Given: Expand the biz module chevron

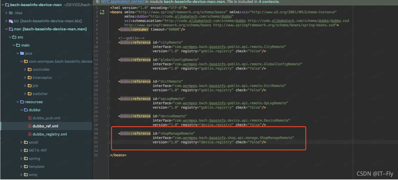Looking at the screenshot, I should [x=6, y=21].
